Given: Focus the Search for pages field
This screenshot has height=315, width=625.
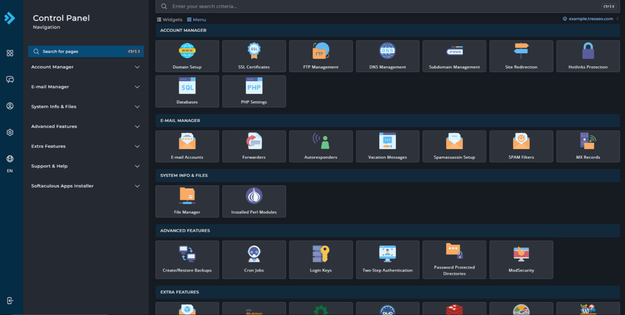Looking at the screenshot, I should 86,52.
